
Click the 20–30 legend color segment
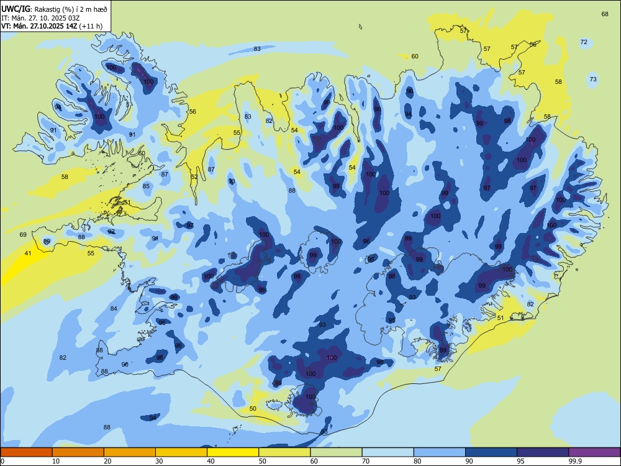[130, 452]
